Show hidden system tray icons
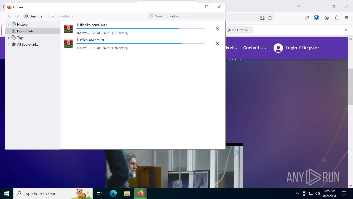This screenshot has width=353, height=199. (297, 193)
